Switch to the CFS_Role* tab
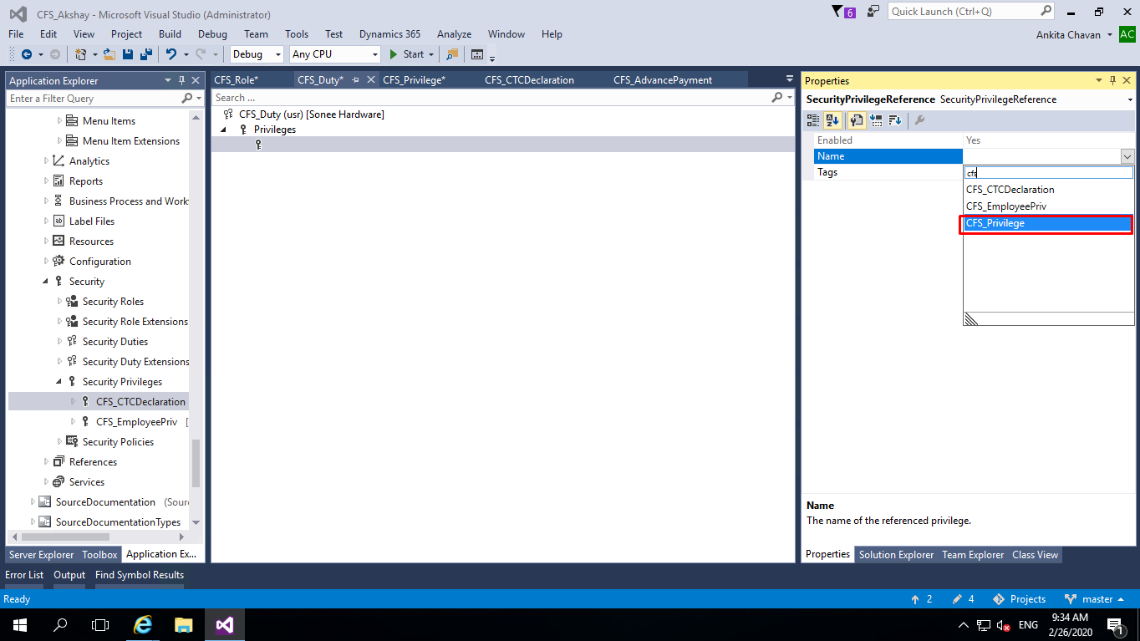 [237, 80]
